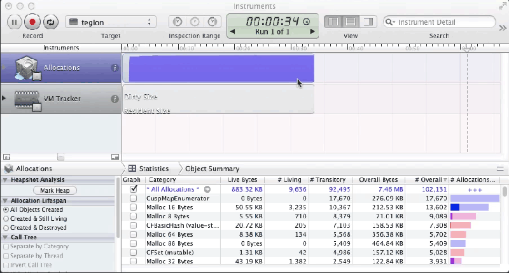Select Created & Destroyed radio

point(6,228)
